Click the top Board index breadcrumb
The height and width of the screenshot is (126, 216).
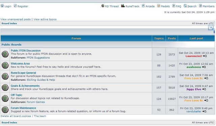click(9, 24)
